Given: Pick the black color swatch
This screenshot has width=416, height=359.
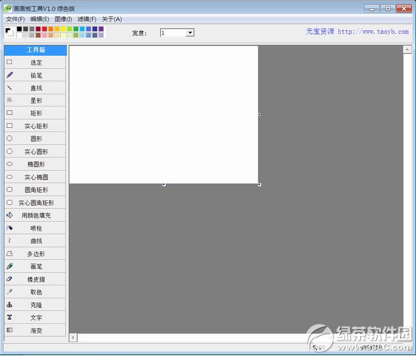Looking at the screenshot, I should pyautogui.click(x=20, y=29).
